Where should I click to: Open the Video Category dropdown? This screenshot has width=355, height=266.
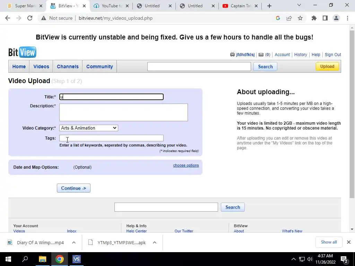point(88,128)
